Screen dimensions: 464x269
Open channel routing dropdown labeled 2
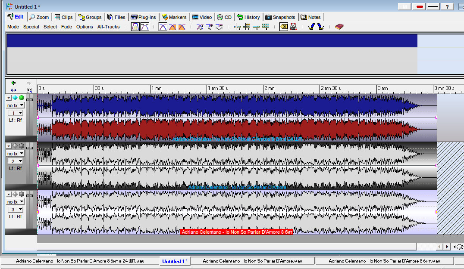click(x=16, y=161)
